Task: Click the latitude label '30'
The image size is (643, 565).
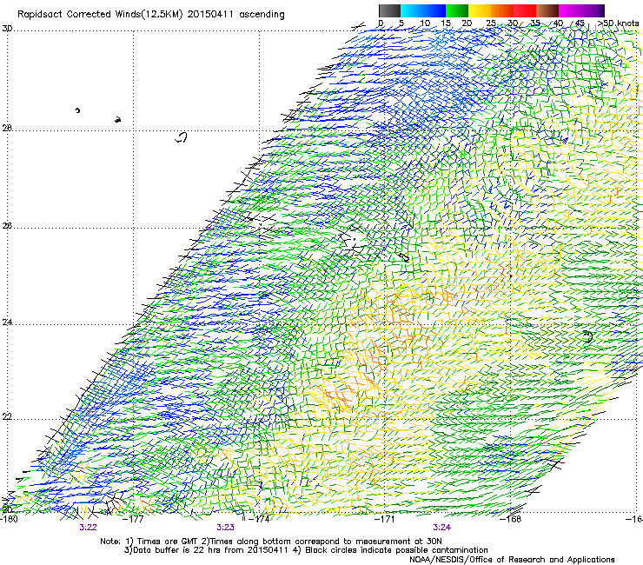Action: [7, 29]
